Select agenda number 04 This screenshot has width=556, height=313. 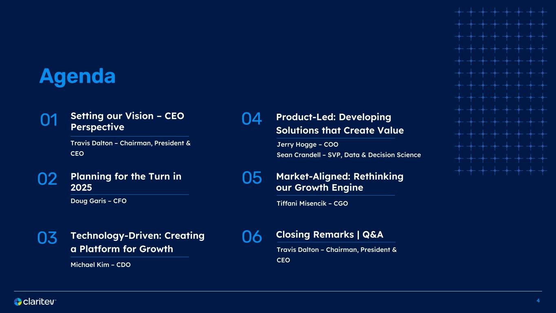[252, 119]
